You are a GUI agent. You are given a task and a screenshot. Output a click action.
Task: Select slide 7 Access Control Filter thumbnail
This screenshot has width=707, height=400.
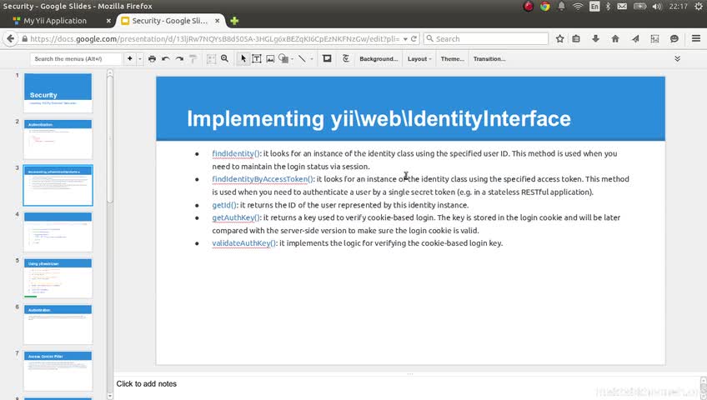pos(58,371)
